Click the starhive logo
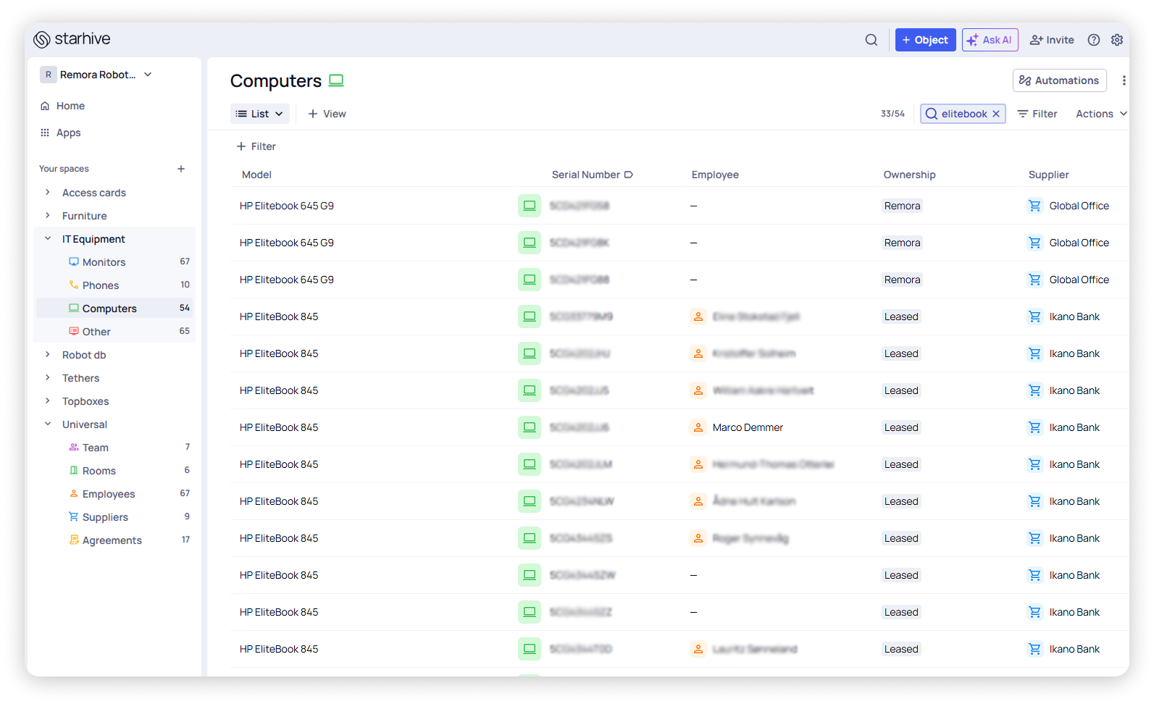The width and height of the screenshot is (1154, 704). (x=72, y=39)
